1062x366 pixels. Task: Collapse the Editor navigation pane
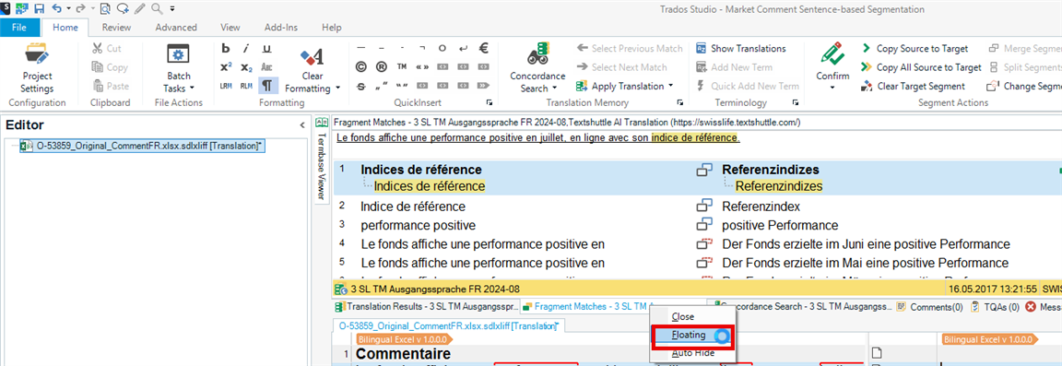(302, 124)
